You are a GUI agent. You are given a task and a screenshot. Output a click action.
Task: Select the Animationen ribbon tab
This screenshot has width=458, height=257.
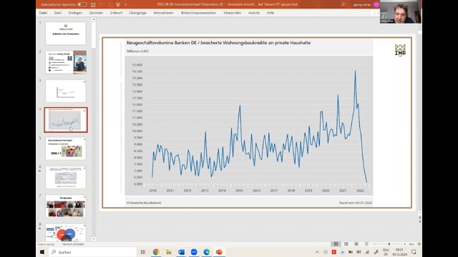[163, 13]
